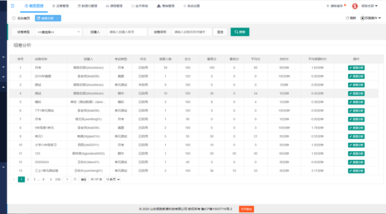Image resolution: width=386 pixels, height=214 pixels.
Task: Expand the bottom sidebar menu arrow
Action: pyautogui.click(x=3, y=167)
